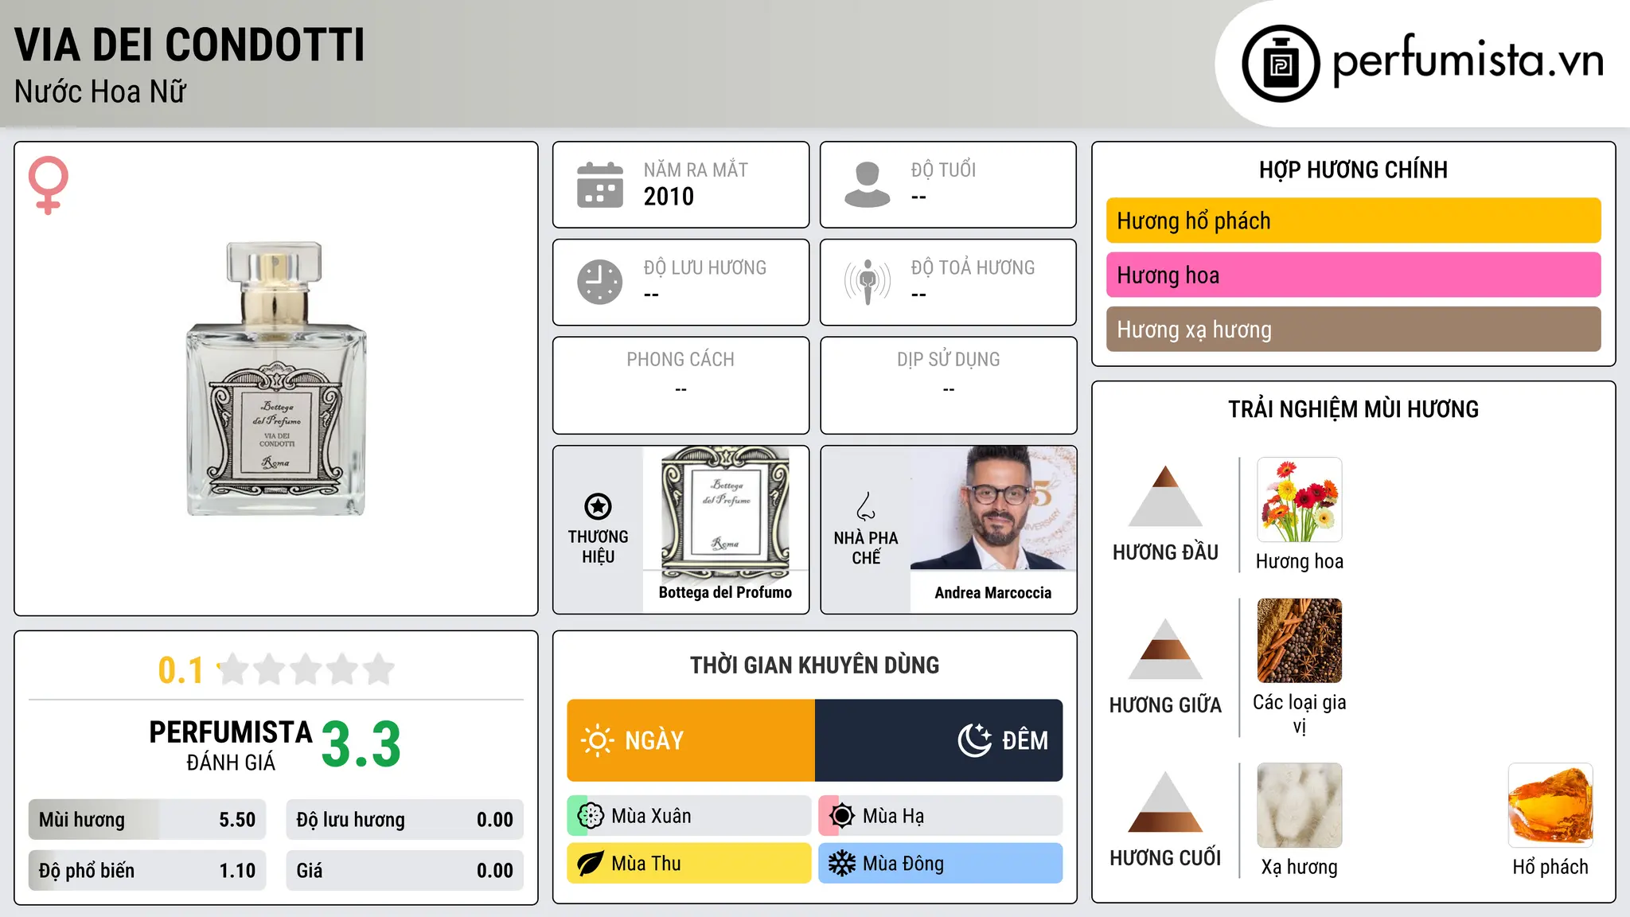Open the Andrea Marcoccia perfumer photo
Screen dimensions: 1630x917
click(993, 508)
